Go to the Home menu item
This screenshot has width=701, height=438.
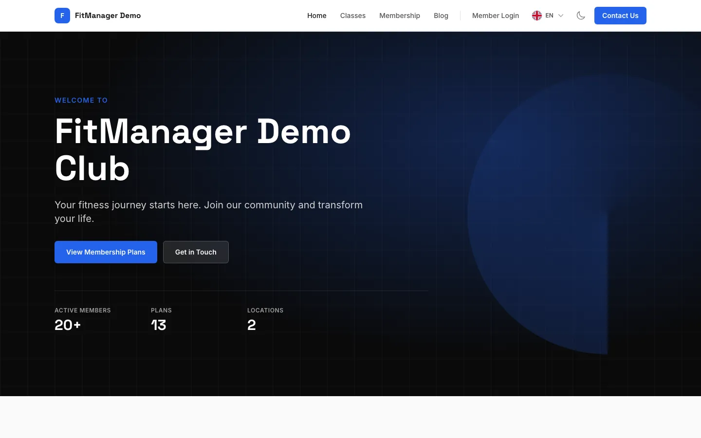(x=317, y=16)
